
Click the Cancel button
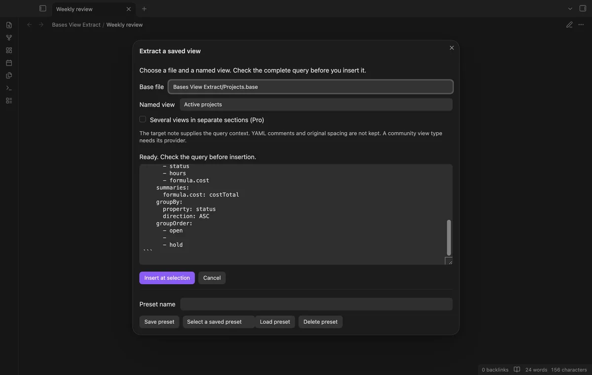click(x=212, y=278)
